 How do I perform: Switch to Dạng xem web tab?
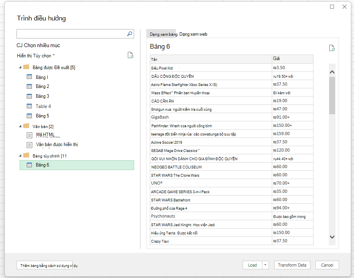[193, 34]
